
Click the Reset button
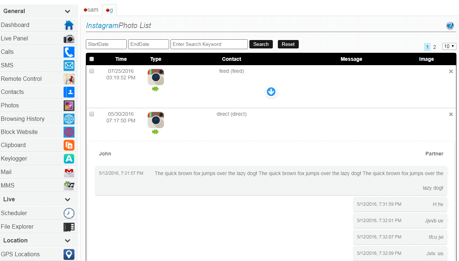tap(288, 44)
